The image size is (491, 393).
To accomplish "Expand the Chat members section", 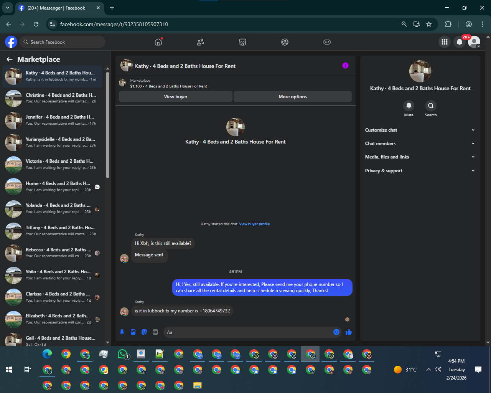I will point(420,144).
